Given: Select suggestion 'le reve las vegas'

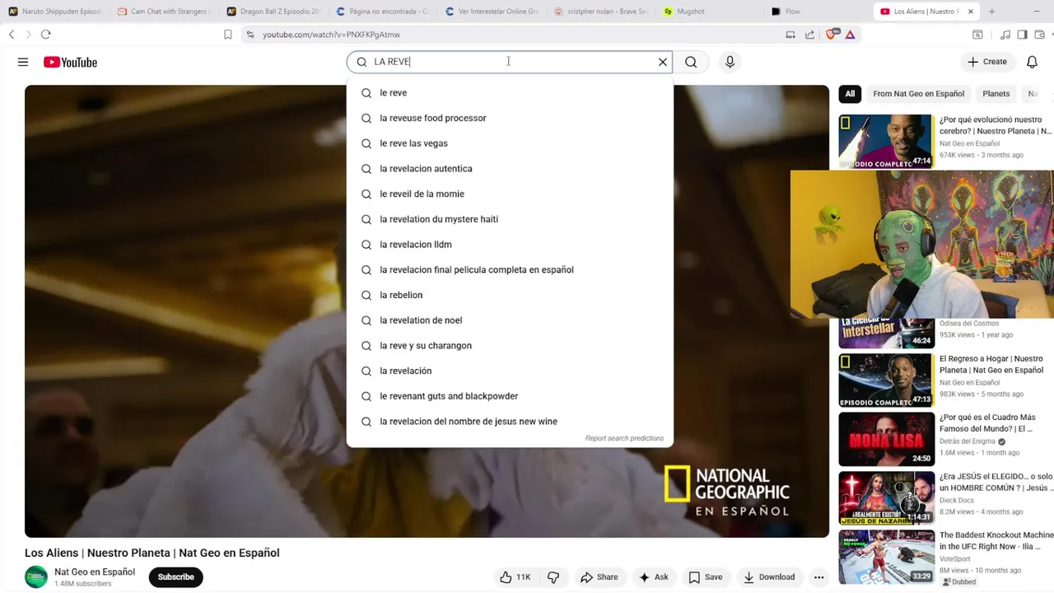Looking at the screenshot, I should (x=510, y=143).
